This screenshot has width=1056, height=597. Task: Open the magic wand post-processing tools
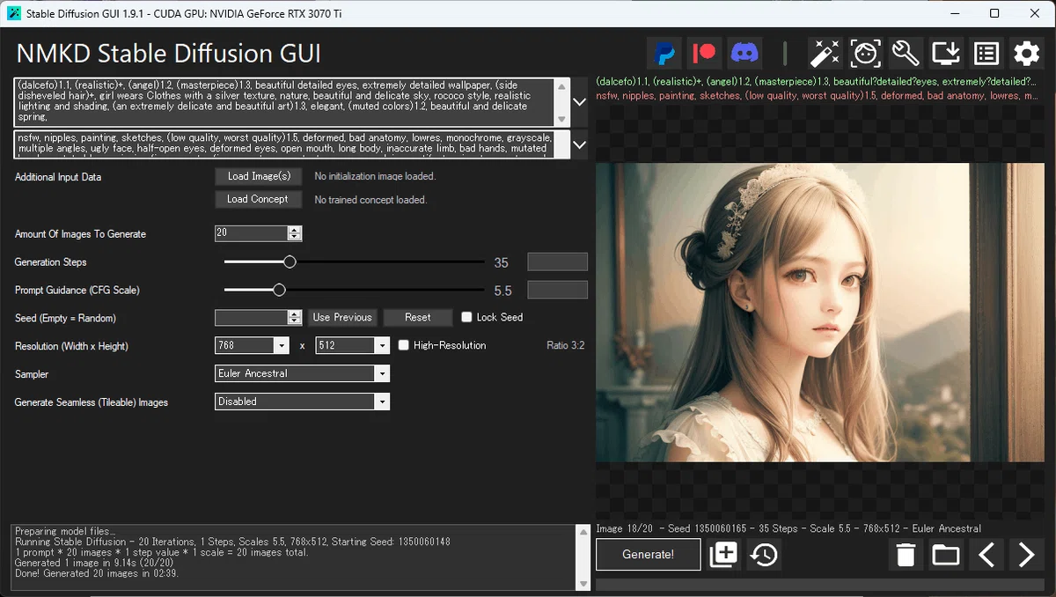coord(825,54)
